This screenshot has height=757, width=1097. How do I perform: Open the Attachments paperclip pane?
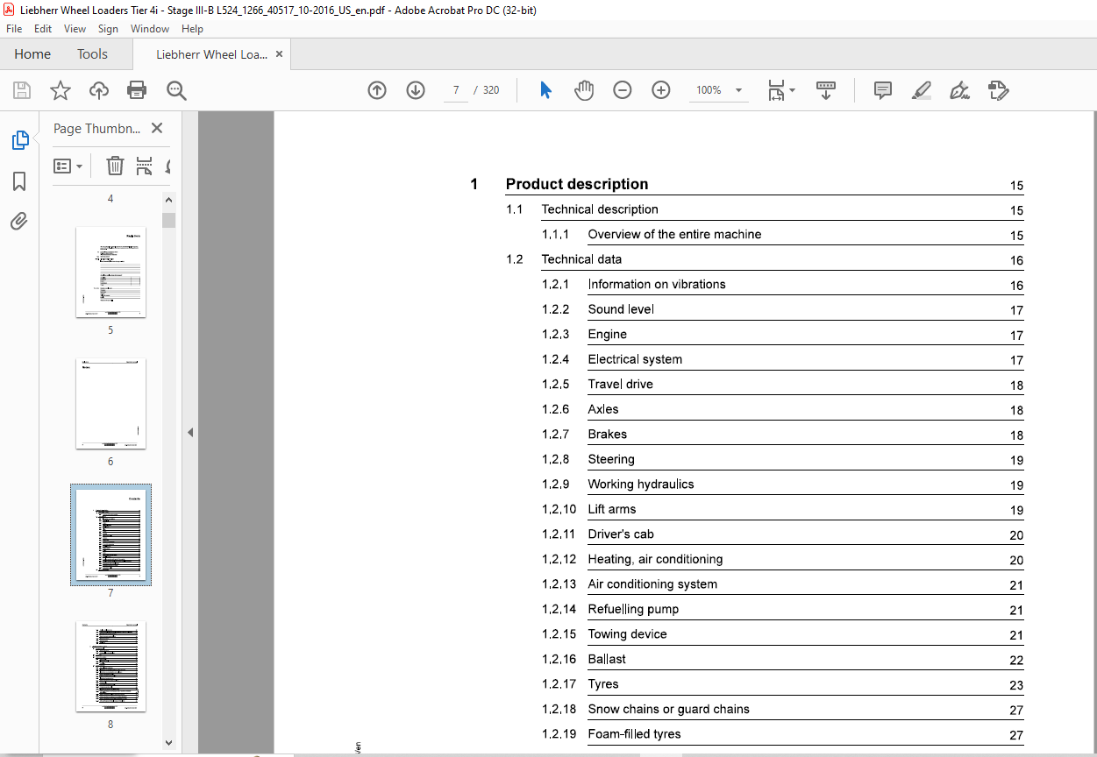(19, 221)
